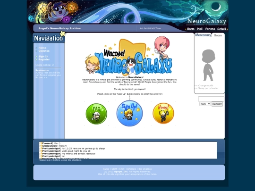Focus the search text field

211,99
